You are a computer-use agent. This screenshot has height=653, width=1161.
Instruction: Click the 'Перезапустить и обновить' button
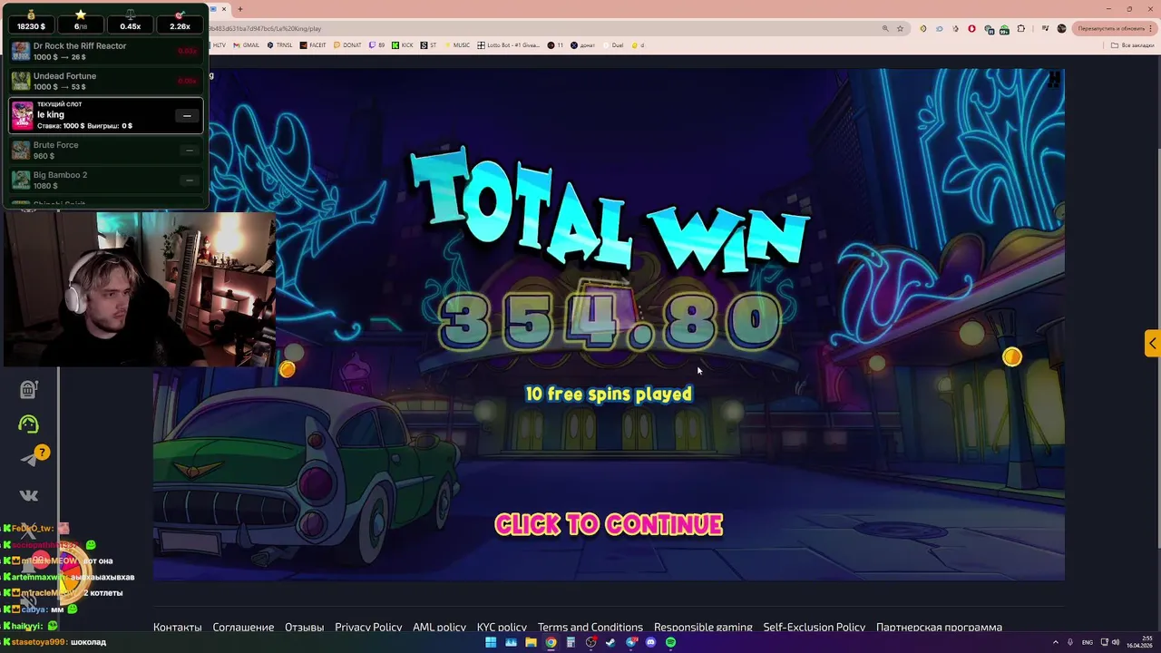tap(1116, 28)
